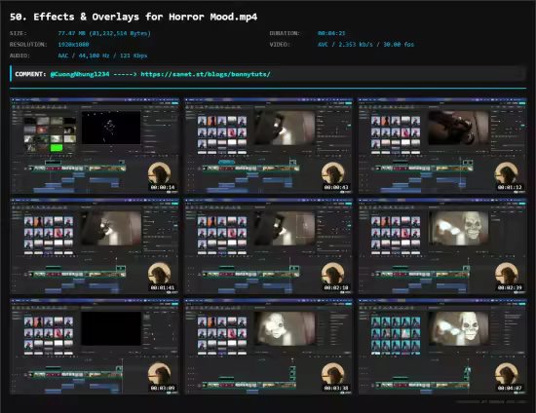Click the 'SIZE:' label
Viewport: 536px width, 413px height.
point(19,33)
